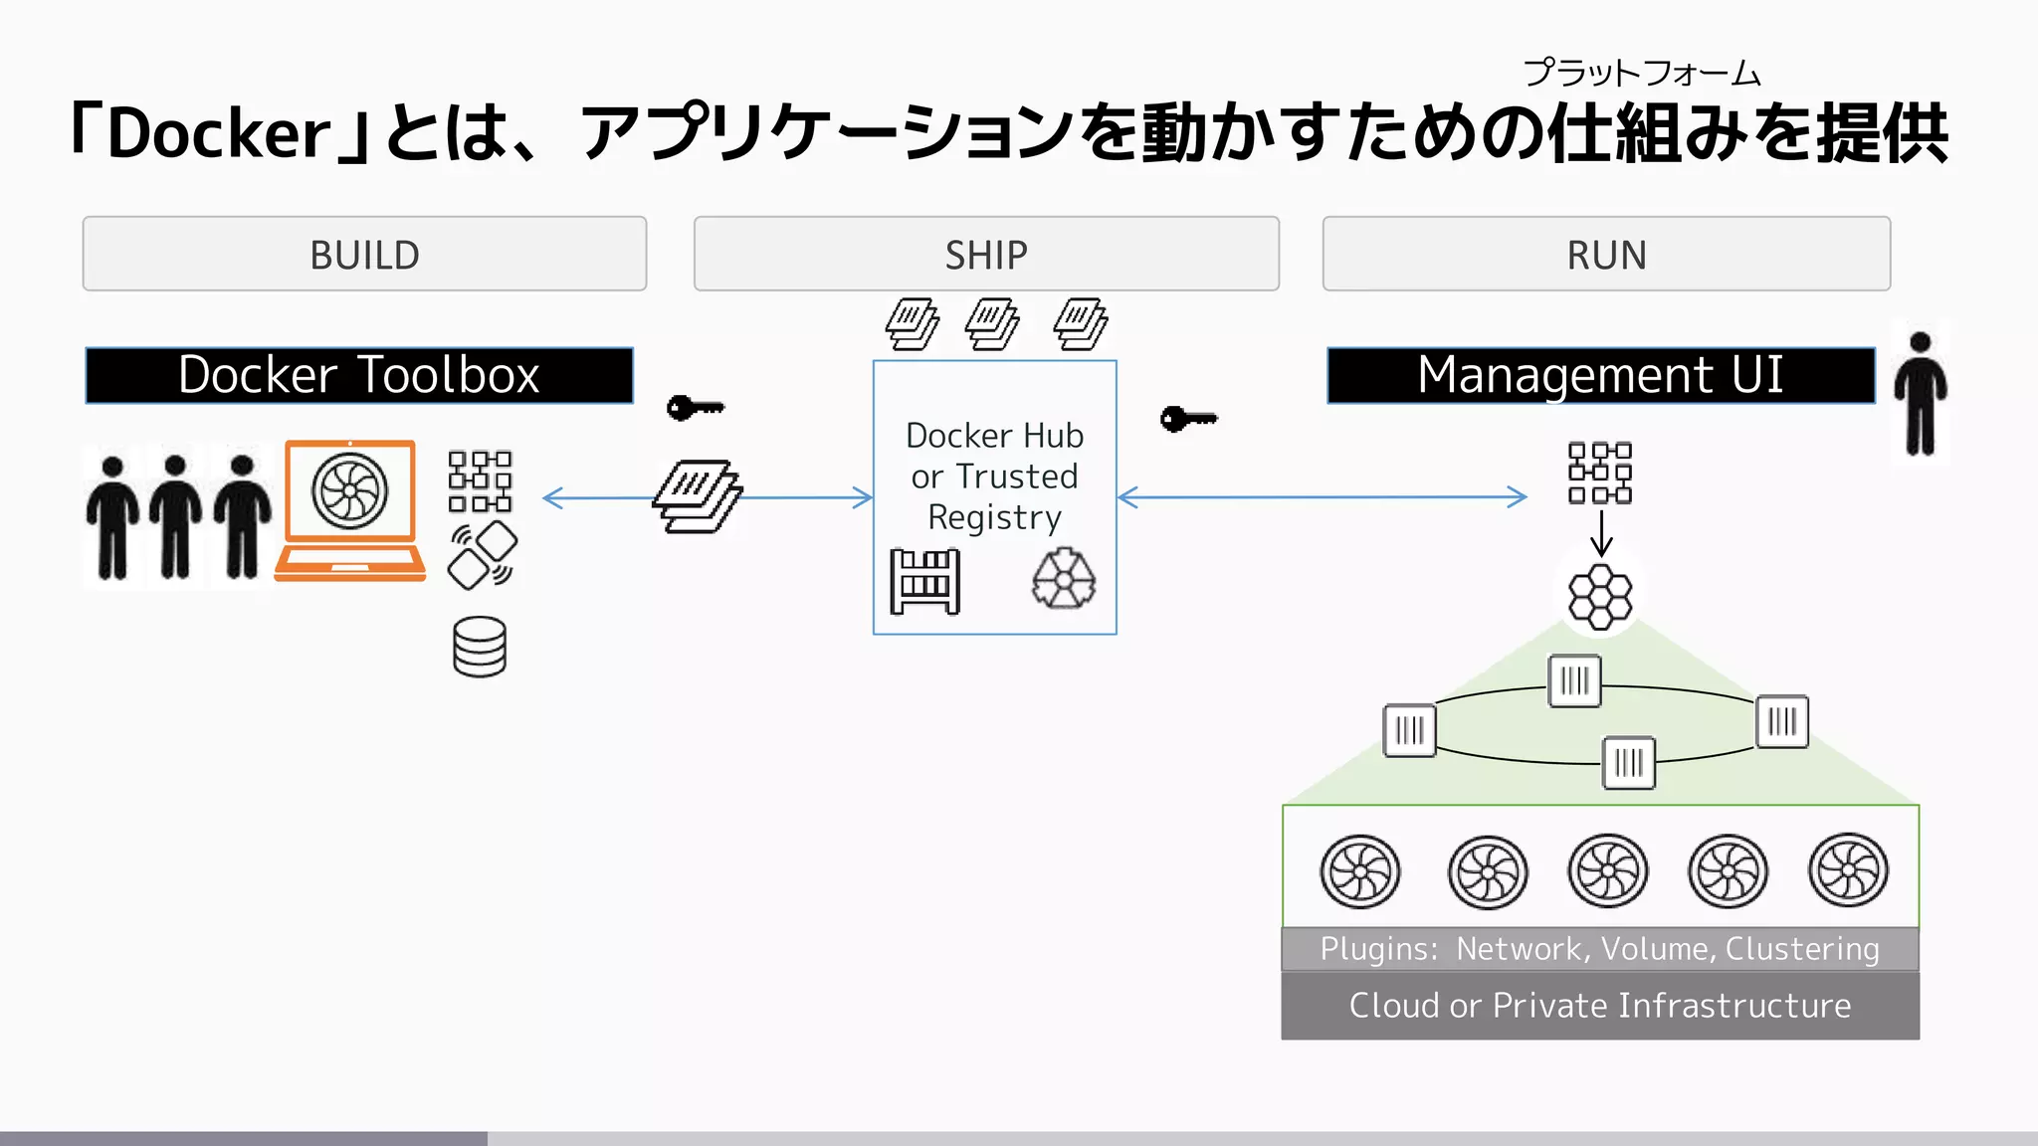Click the orange laptop icon
Viewport: 2038px width, 1146px height.
pyautogui.click(x=349, y=509)
